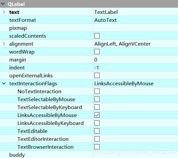Uncheck the LinksAccessibleByMouse checkbox

coord(97,115)
